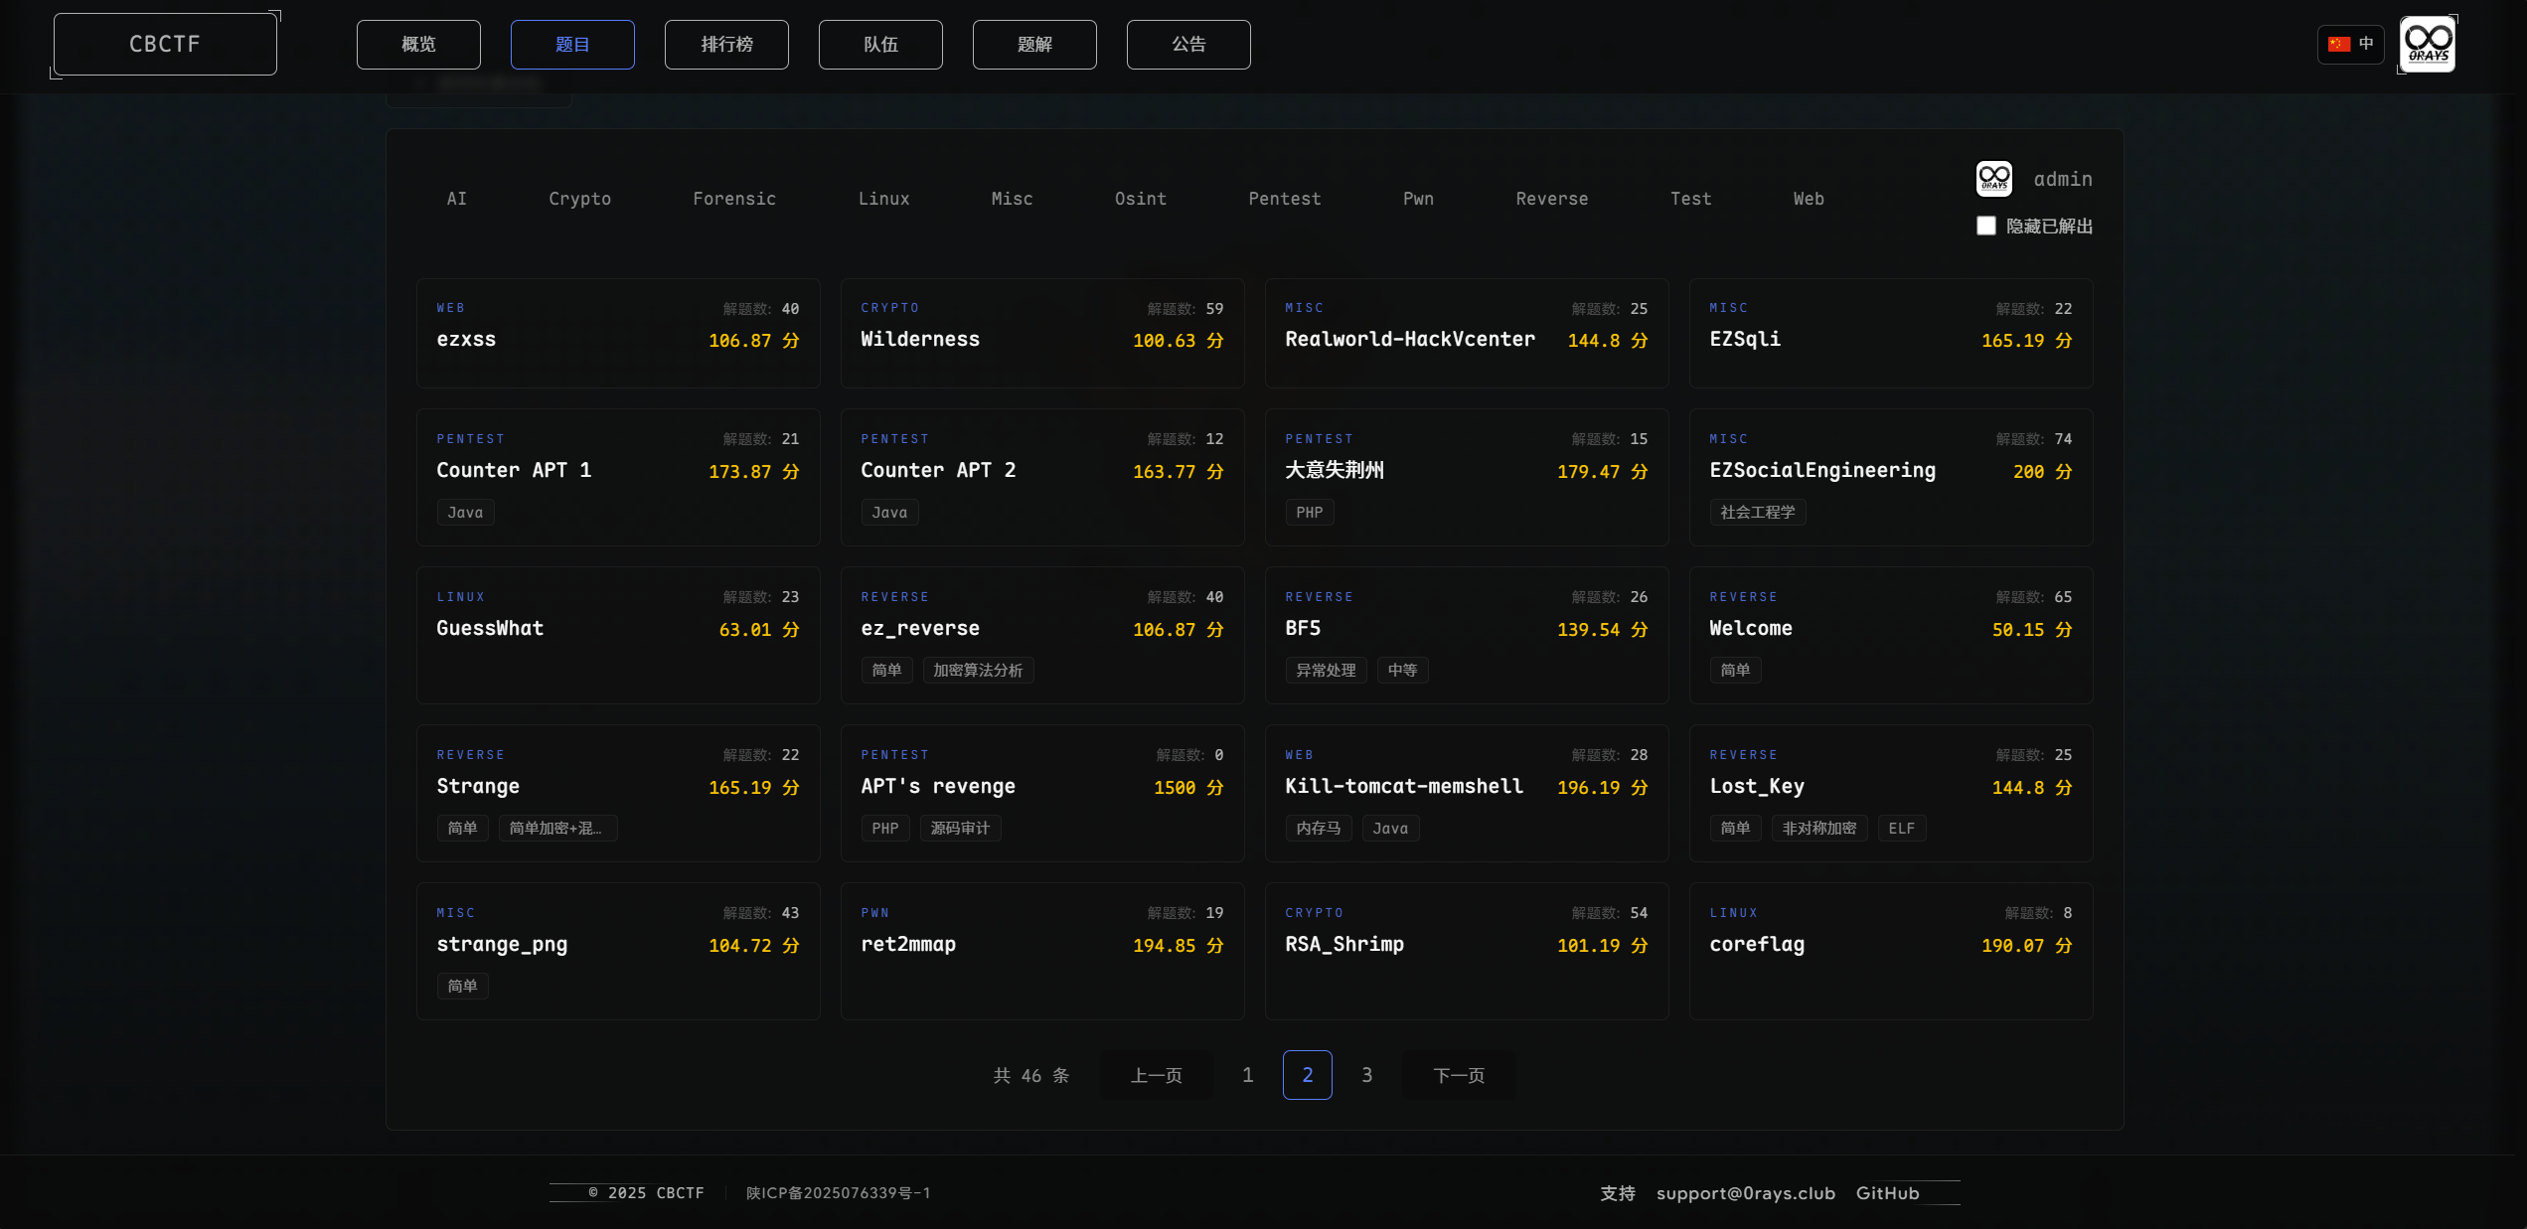
Task: Go to the next page with 下一页
Action: tap(1459, 1075)
